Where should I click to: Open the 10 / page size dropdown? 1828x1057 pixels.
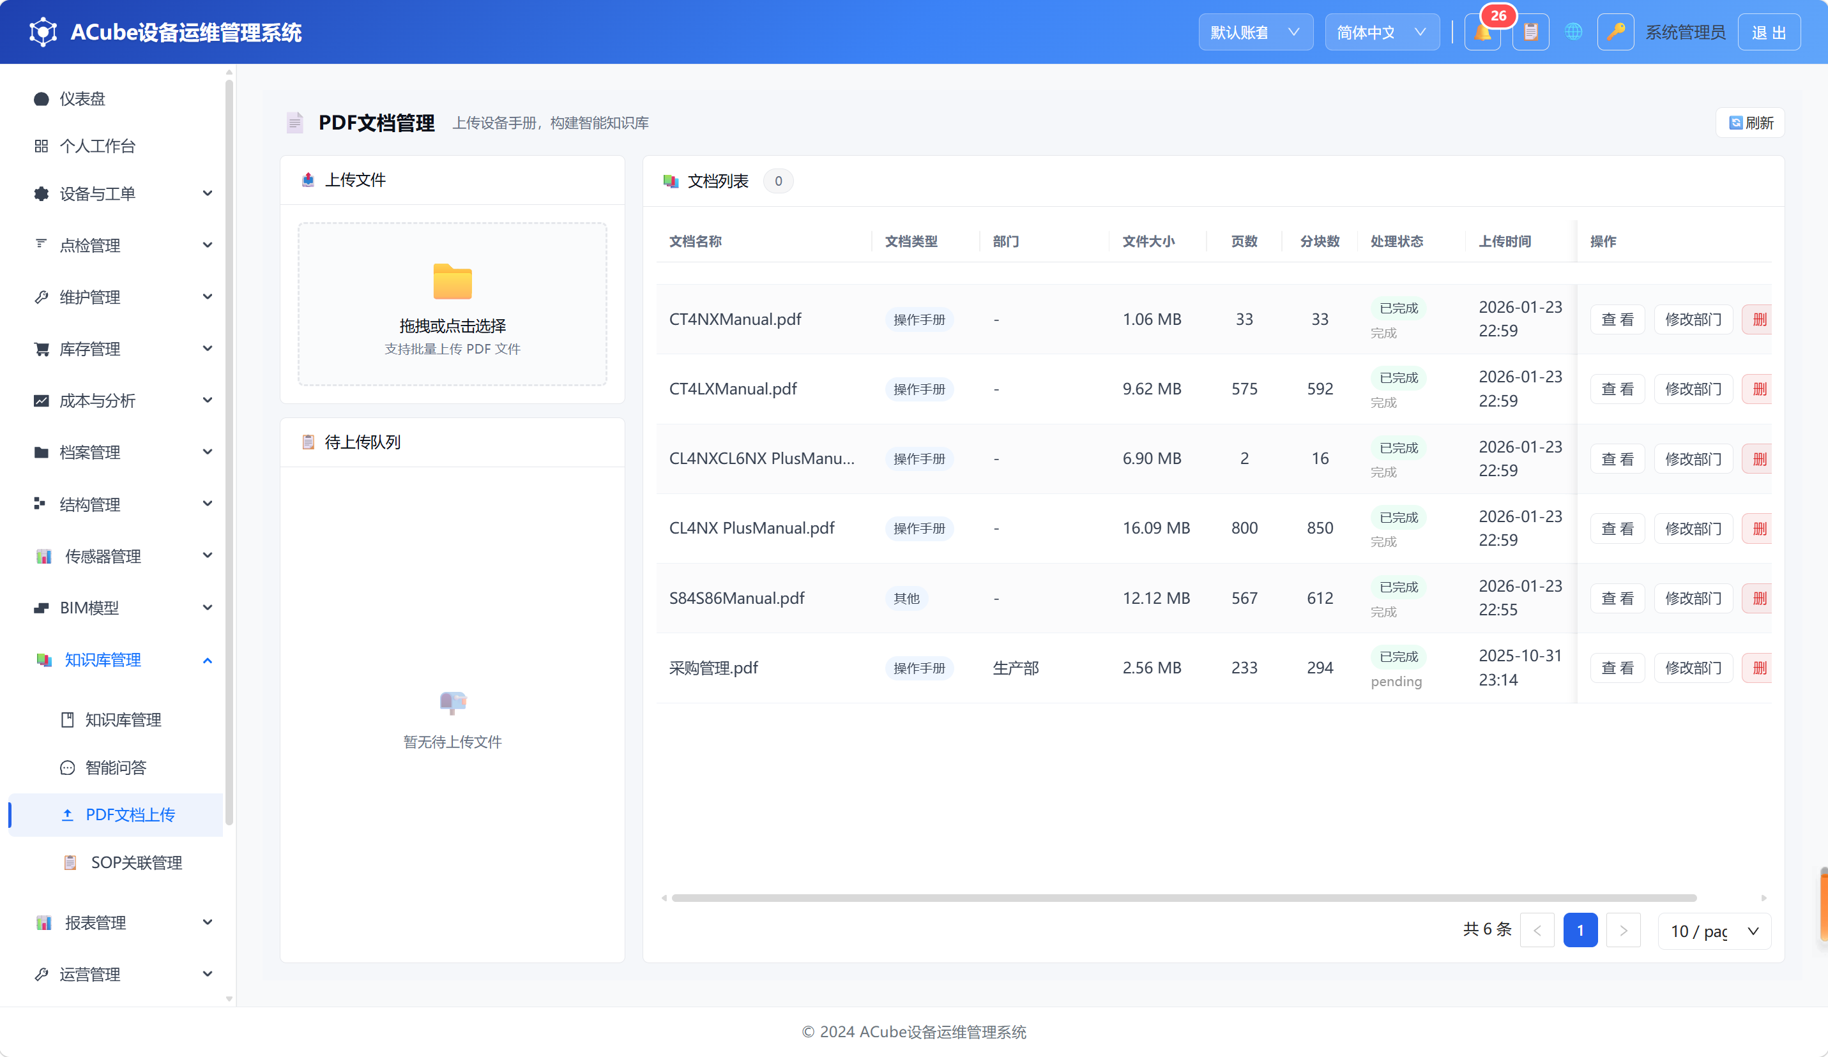pos(1715,931)
